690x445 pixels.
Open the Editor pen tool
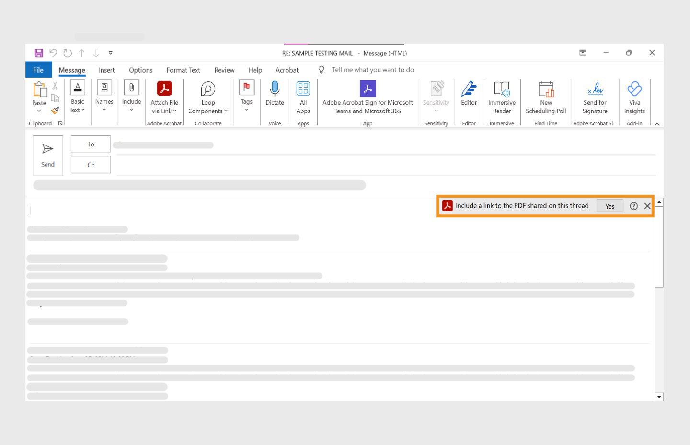coord(469,94)
